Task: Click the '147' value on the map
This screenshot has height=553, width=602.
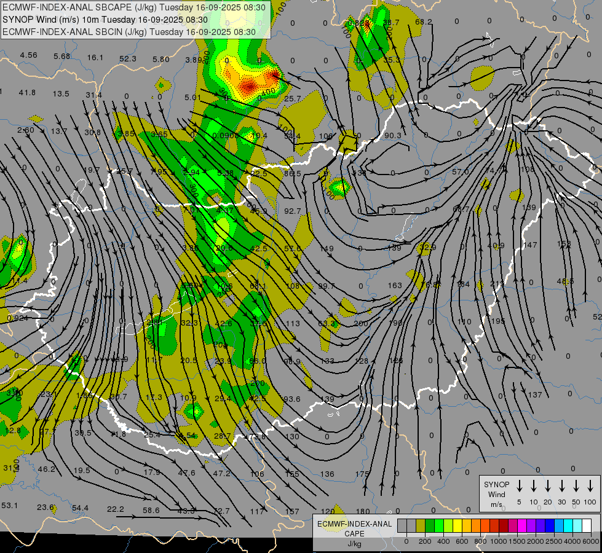Action: click(530, 245)
